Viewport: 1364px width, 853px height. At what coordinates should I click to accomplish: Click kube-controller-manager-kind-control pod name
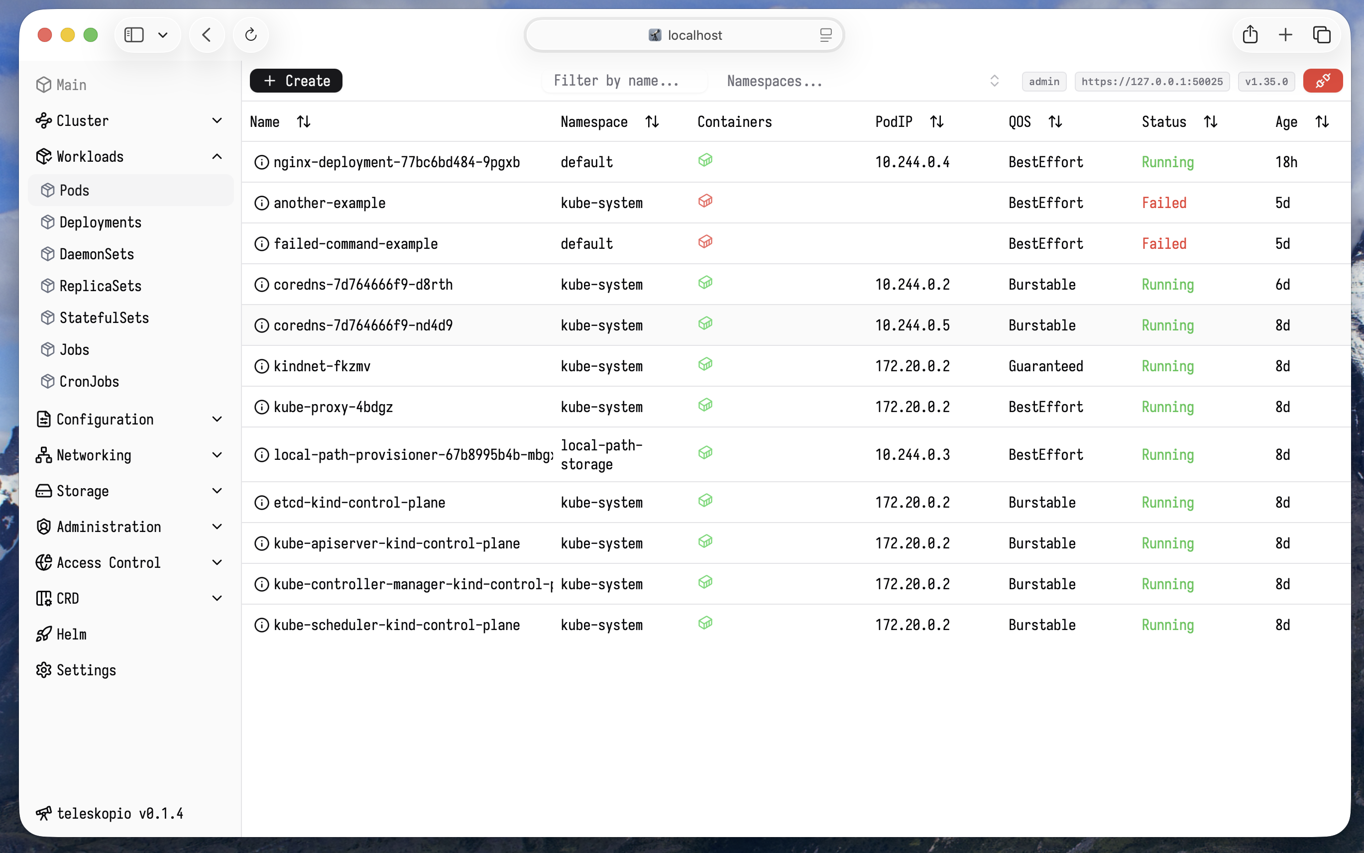(413, 584)
